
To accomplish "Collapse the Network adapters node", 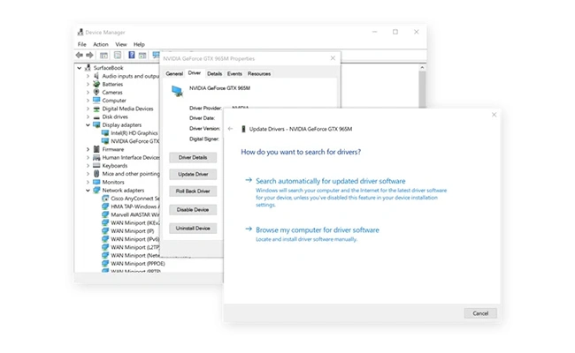I will 88,191.
